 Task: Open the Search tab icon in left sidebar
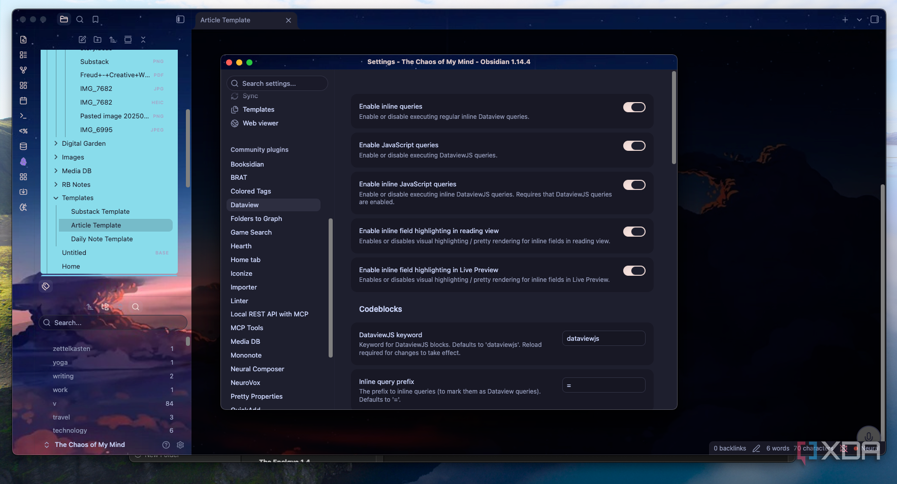[x=80, y=19]
